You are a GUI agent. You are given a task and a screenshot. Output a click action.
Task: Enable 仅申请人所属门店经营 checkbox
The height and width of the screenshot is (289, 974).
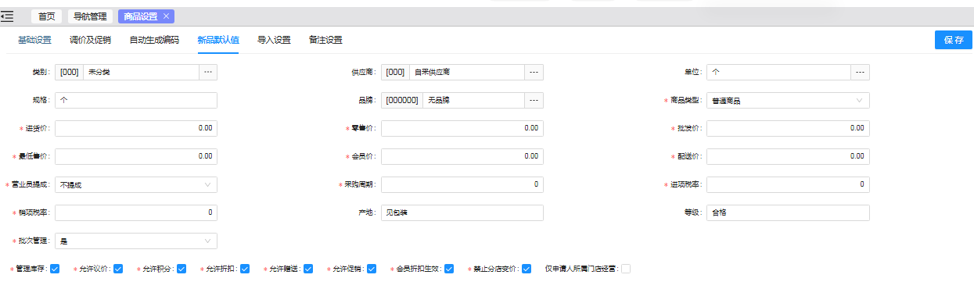[x=626, y=269]
